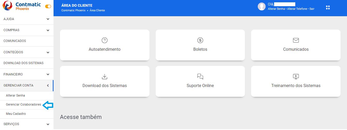The height and width of the screenshot is (130, 347).
Task: Select Gerenciar Colaboradores submenu item
Action: coord(24,105)
